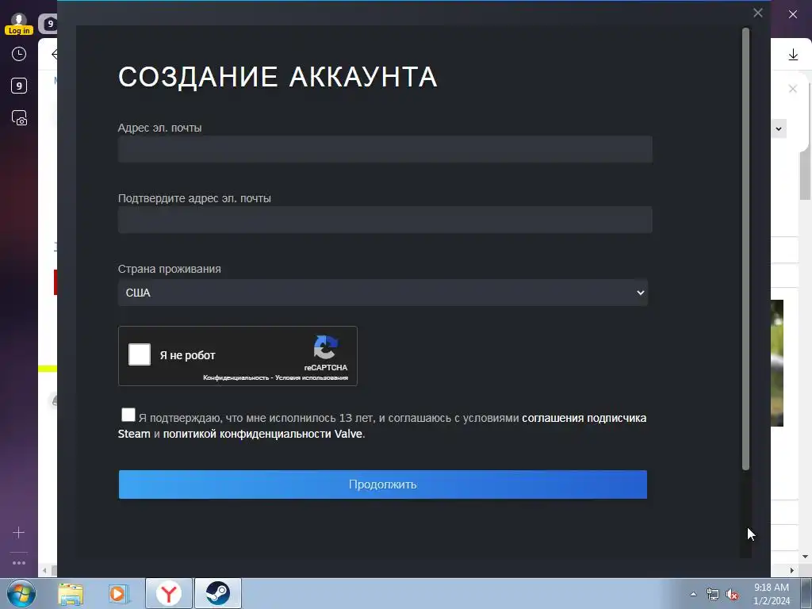Screen dimensions: 812x609
Task: Open the reCAPTCHA Условия использования link
Action: click(311, 377)
